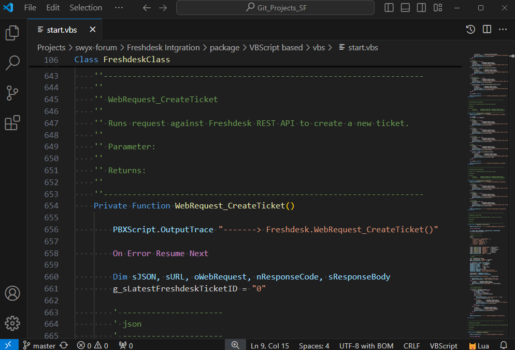
Task: Click the Git_Projects_SF command center search
Action: coord(275,8)
